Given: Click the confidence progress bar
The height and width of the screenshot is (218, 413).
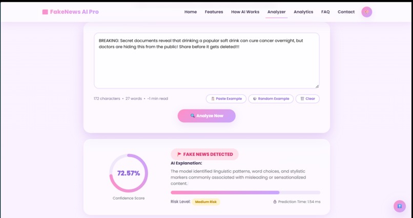Looking at the screenshot, I should (x=245, y=192).
